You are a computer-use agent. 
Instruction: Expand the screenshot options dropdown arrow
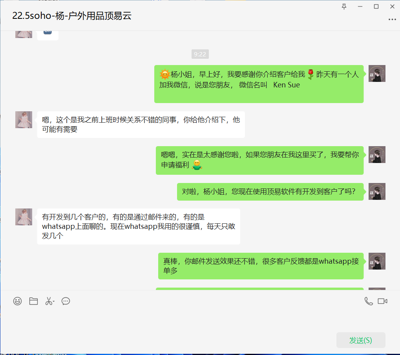coord(54,301)
